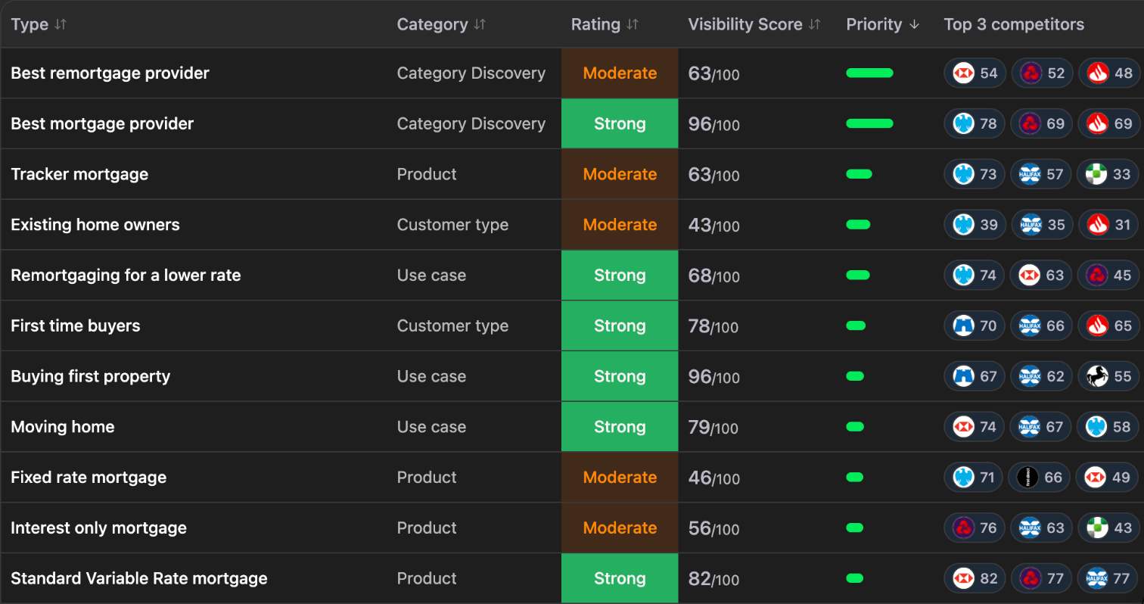This screenshot has width=1144, height=604.
Task: Open the Buying first property row
Action: (572, 377)
